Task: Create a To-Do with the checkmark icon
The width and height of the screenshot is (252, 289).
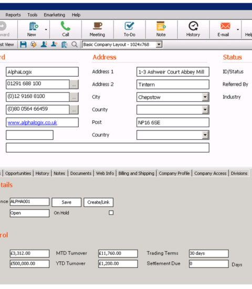Action: (x=129, y=26)
